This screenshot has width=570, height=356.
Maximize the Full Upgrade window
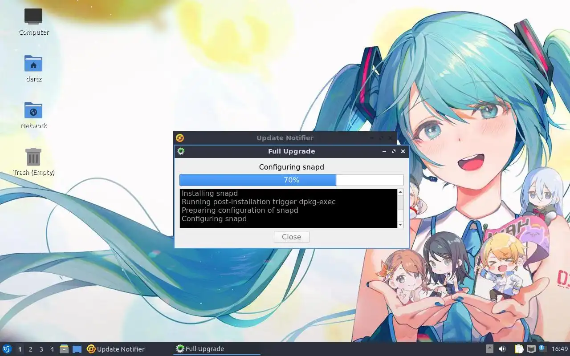pos(394,151)
